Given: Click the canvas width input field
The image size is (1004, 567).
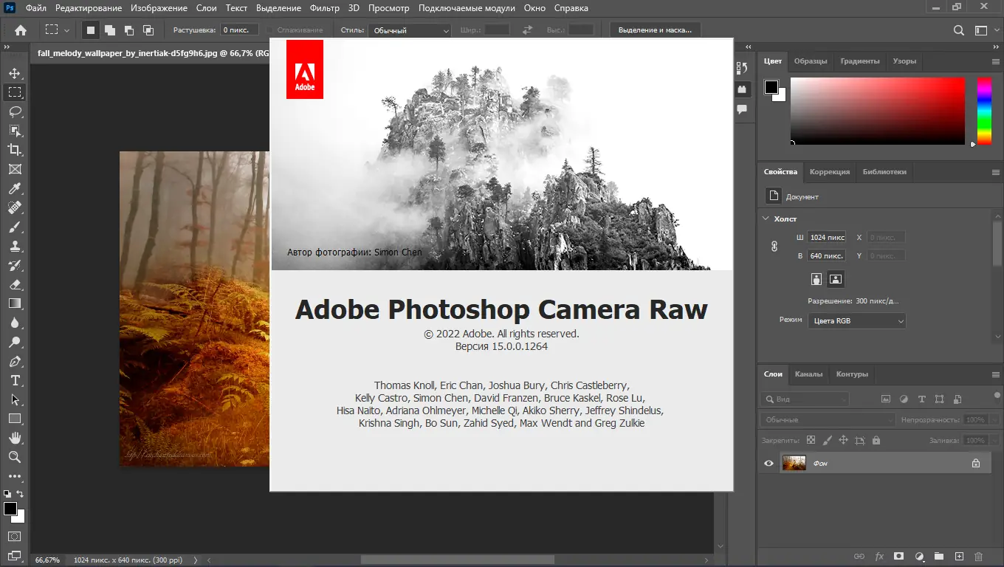Looking at the screenshot, I should (827, 237).
